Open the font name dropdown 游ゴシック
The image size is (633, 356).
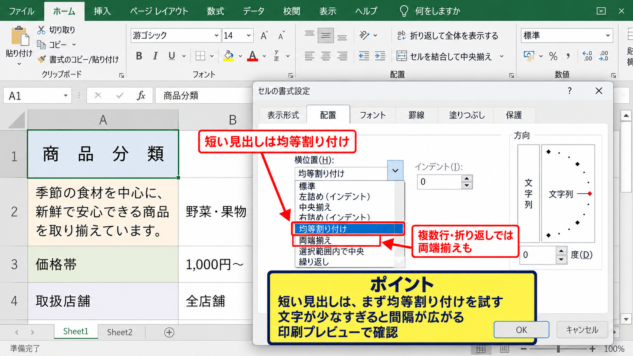click(x=216, y=36)
